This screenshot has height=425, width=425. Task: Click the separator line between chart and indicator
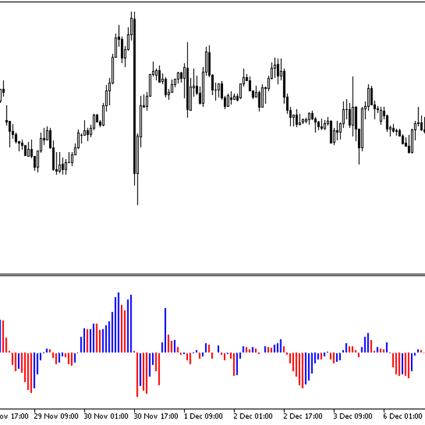[212, 274]
